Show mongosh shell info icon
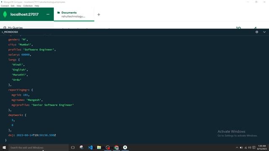269x151 pixels. click(x=257, y=32)
